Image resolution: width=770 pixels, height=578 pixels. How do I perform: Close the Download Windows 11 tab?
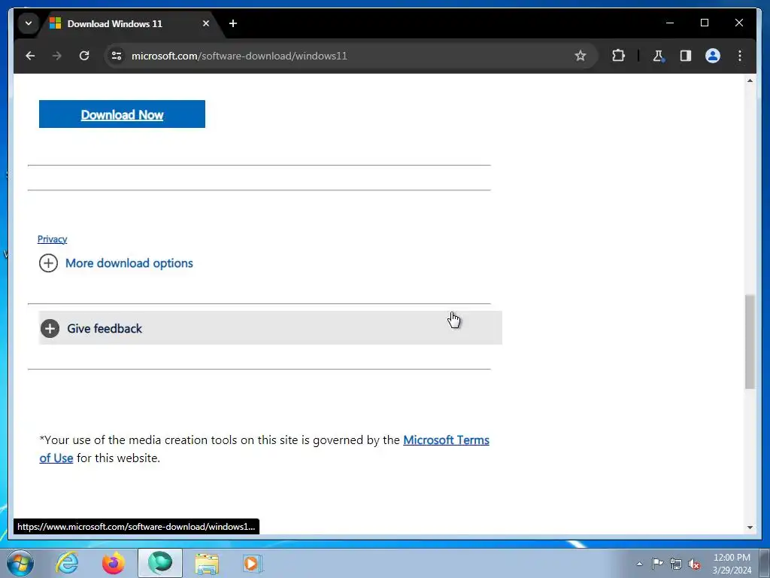coord(206,23)
